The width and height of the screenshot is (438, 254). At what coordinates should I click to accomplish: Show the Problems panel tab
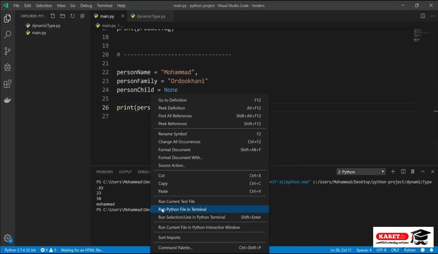click(x=105, y=172)
